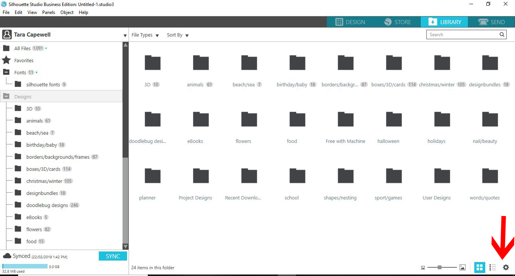Open the words/quotes folder icon

490,176
